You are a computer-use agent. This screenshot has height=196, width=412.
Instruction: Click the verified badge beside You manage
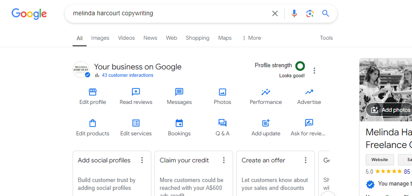click(x=370, y=185)
